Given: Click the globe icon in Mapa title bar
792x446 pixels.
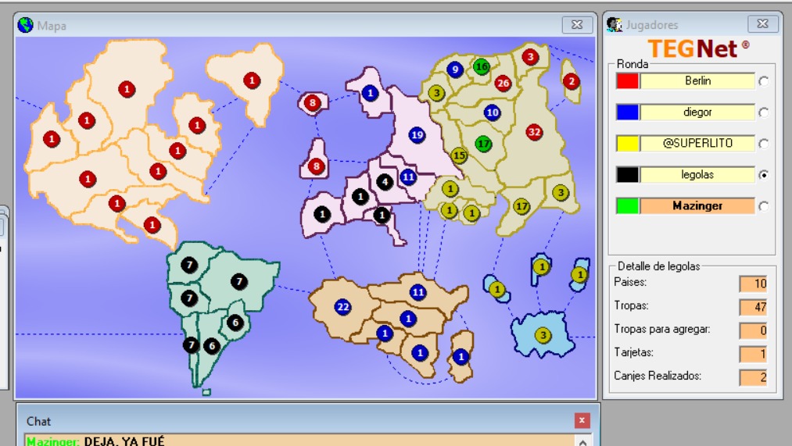Looking at the screenshot, I should (26, 25).
